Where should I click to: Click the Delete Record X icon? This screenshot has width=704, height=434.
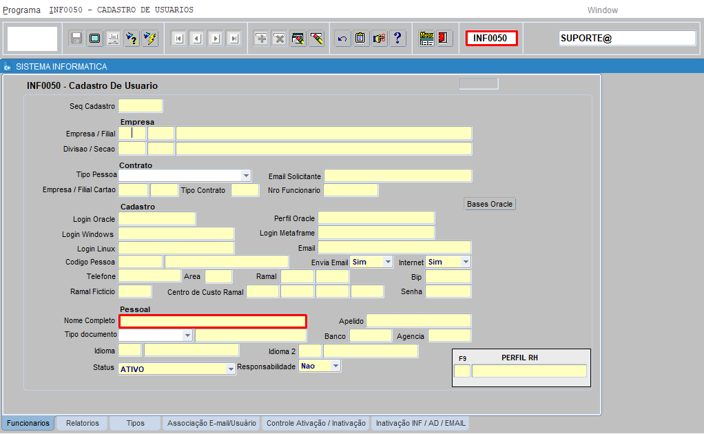point(279,38)
